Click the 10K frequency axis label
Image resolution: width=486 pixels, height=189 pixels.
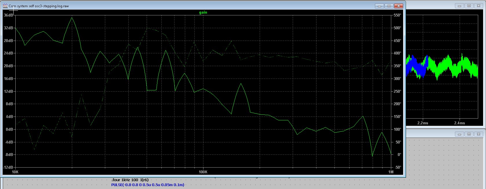coord(15,172)
